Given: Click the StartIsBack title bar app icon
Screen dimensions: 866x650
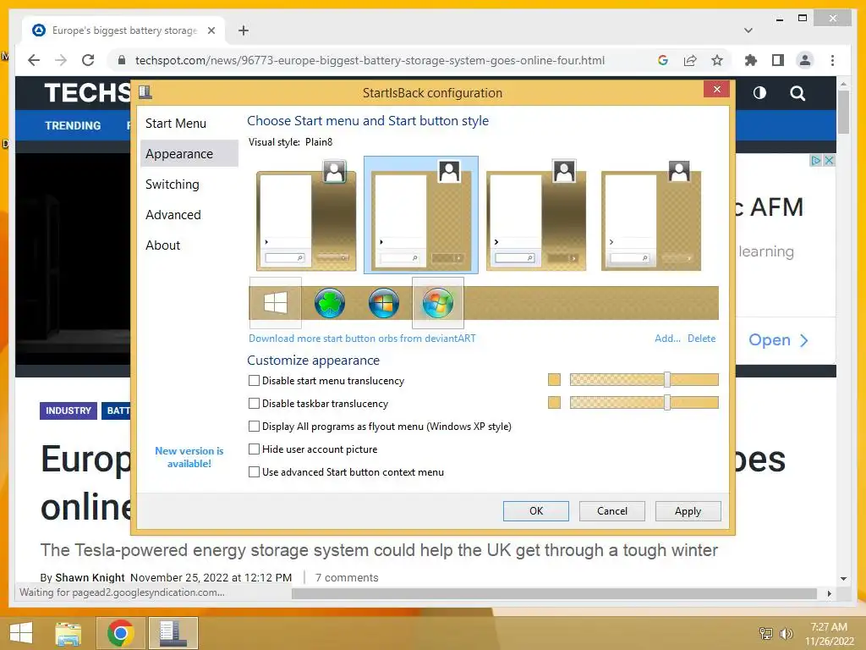Looking at the screenshot, I should (x=145, y=92).
